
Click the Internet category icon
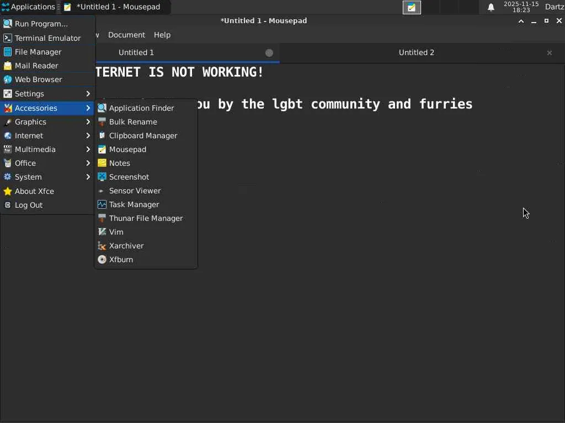(8, 135)
